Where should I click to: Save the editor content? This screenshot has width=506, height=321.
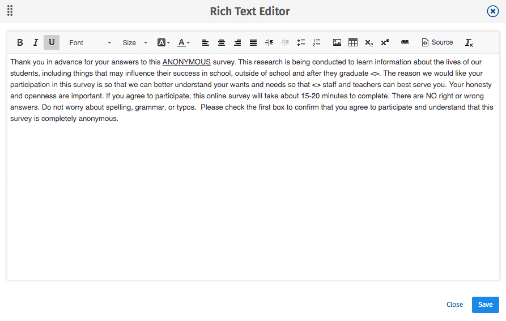tap(486, 305)
